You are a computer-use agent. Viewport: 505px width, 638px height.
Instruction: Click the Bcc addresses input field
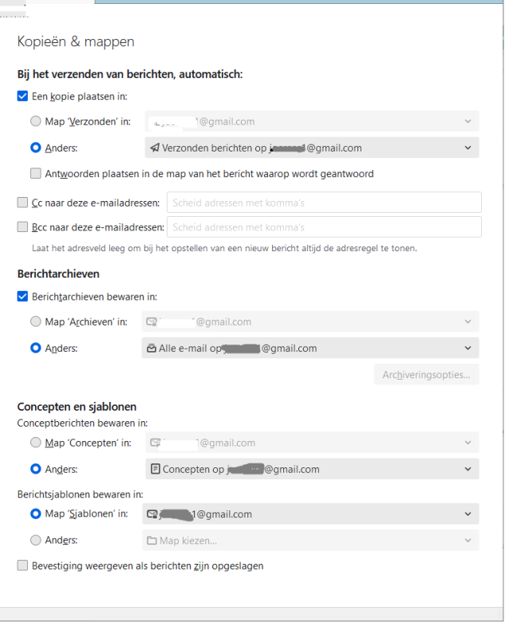click(x=323, y=227)
